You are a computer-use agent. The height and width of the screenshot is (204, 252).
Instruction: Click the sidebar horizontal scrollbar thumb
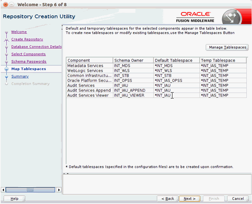[31, 190]
